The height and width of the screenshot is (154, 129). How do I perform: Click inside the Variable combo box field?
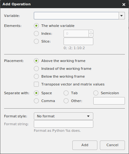(76, 16)
